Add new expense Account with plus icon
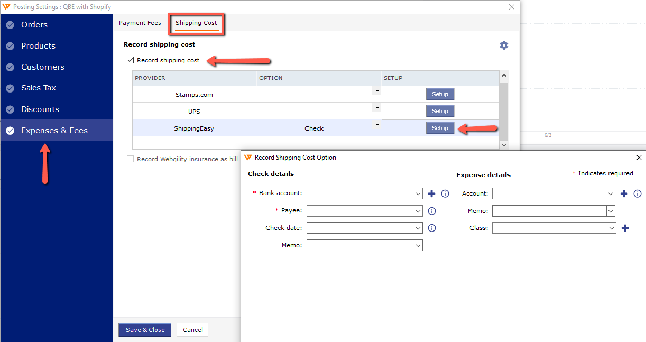Viewport: 646px width, 342px height. coord(624,194)
